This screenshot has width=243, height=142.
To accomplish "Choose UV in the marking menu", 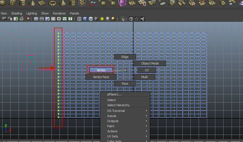I will (147, 70).
